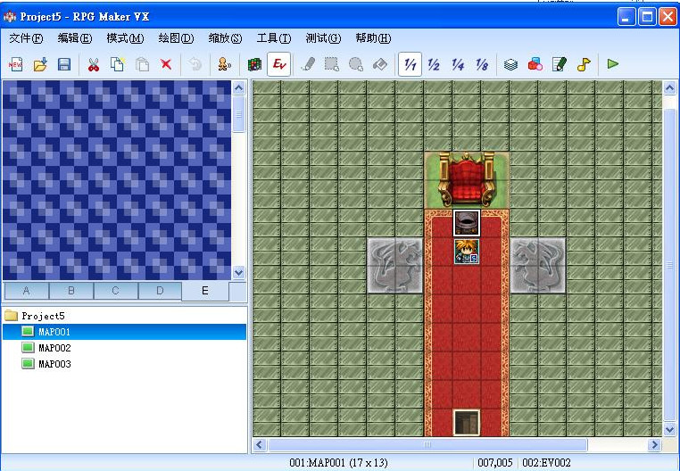Click tileset palette scroll up arrow
The image size is (680, 471).
(x=239, y=88)
